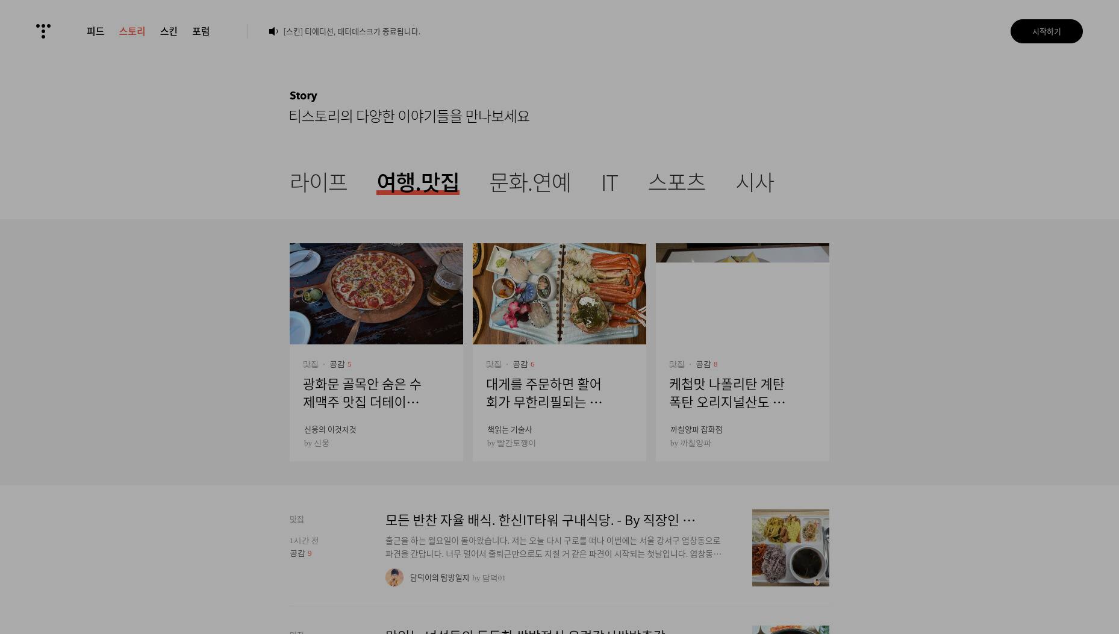This screenshot has width=1119, height=634.
Task: Select the 라이프 category tab
Action: (319, 182)
